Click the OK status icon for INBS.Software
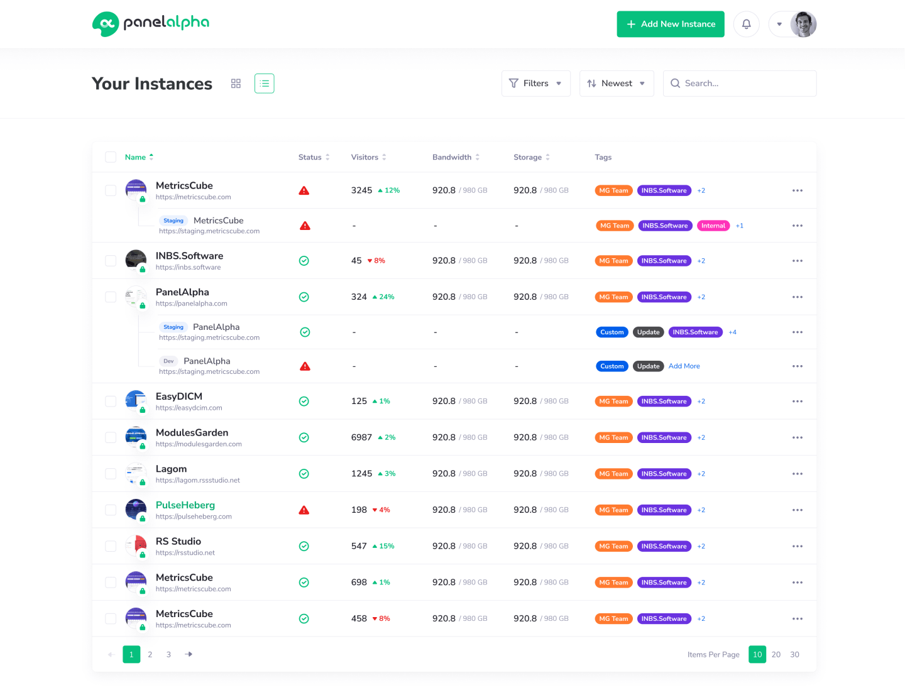This screenshot has height=695, width=905. 304,261
